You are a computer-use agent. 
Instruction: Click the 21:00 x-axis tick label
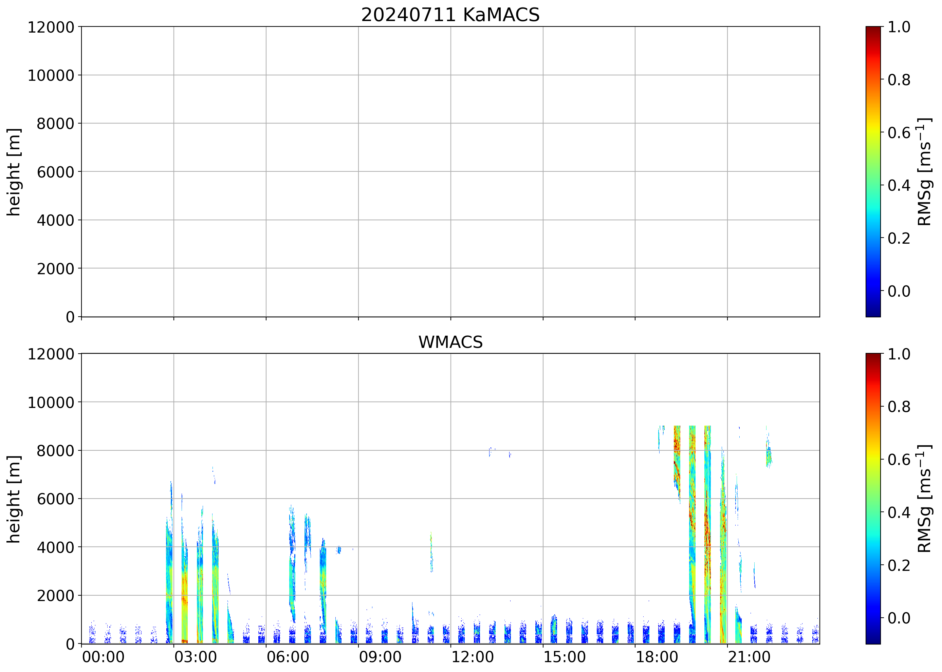pyautogui.click(x=749, y=657)
